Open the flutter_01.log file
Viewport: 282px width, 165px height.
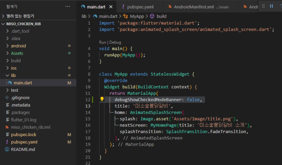click(x=24, y=120)
